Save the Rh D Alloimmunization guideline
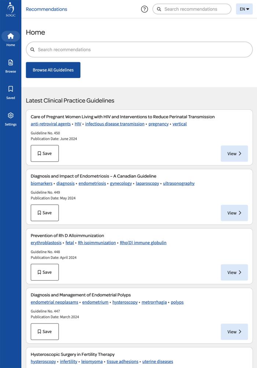This screenshot has height=368, width=257. click(45, 272)
